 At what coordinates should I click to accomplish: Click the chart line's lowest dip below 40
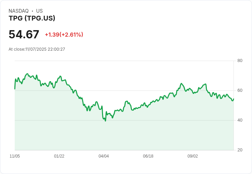pyautogui.click(x=105, y=121)
